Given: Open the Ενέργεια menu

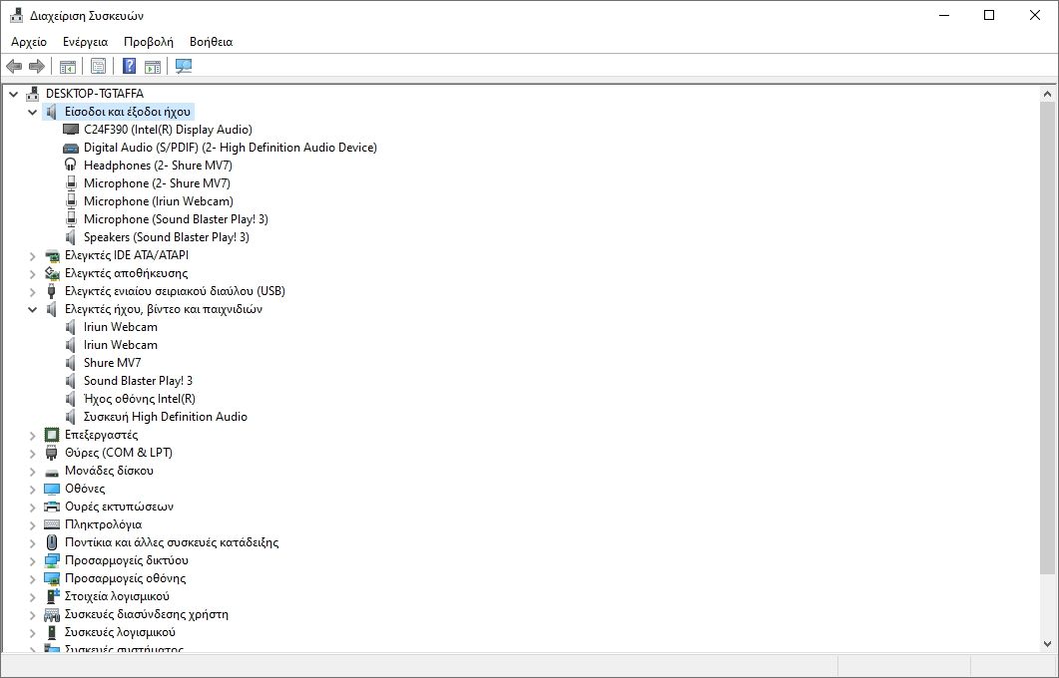Looking at the screenshot, I should (x=85, y=42).
